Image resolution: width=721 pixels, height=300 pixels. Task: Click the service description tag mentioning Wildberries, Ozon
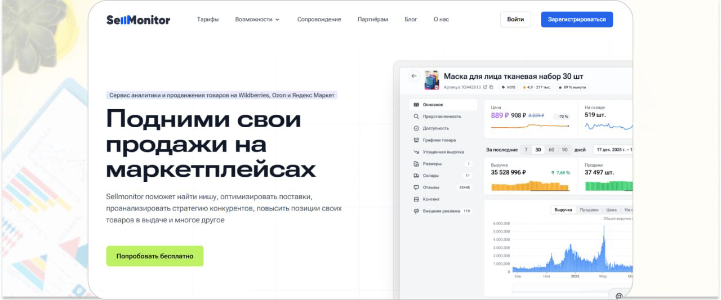pos(222,95)
